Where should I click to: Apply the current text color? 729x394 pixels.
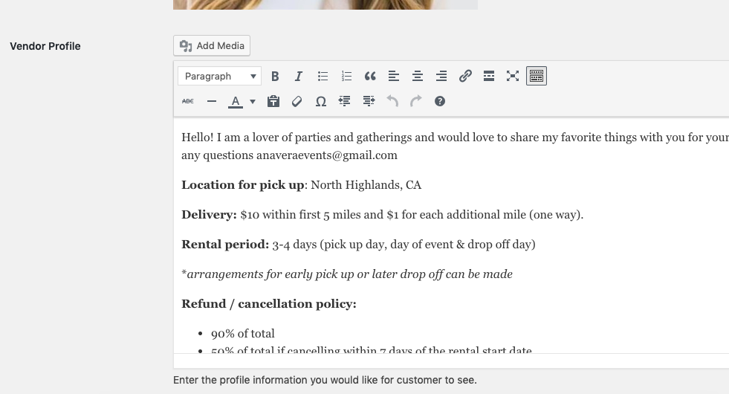236,101
